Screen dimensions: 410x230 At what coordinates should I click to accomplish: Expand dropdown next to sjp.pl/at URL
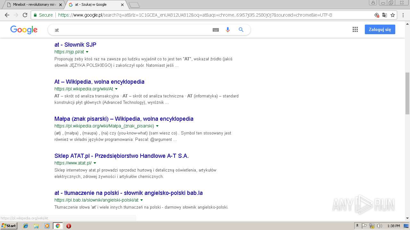coord(87,52)
